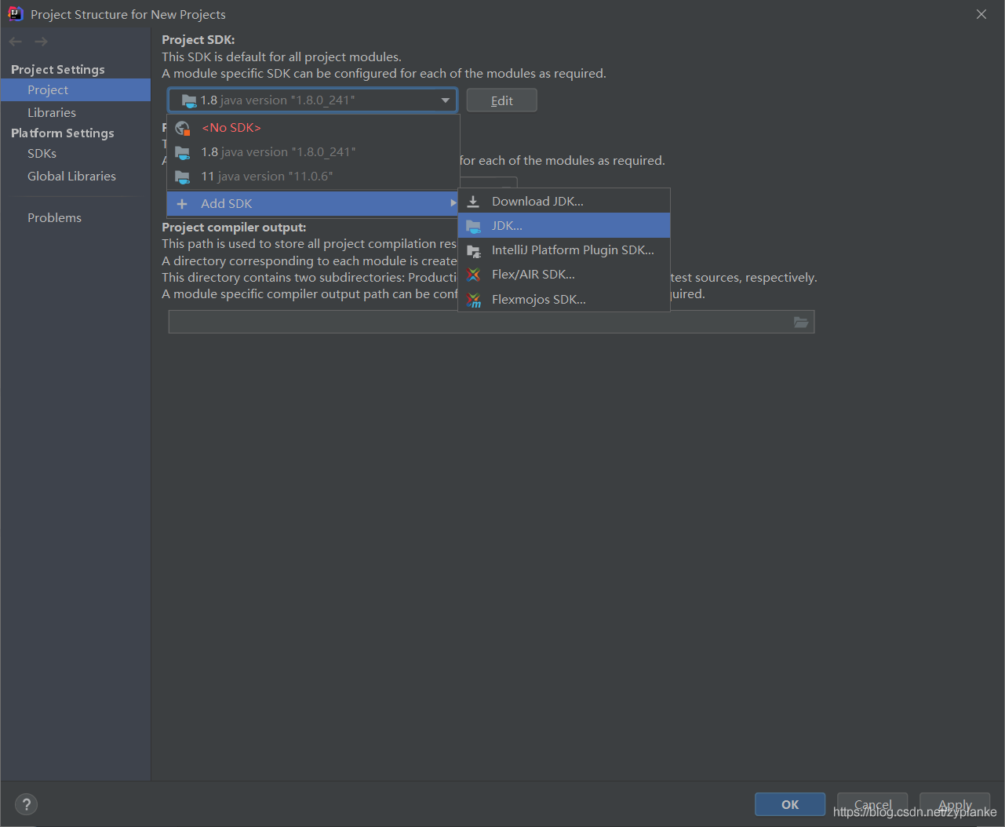The image size is (1005, 827).
Task: Click the IntelliJ Platform Plugin SDK icon
Action: pyautogui.click(x=474, y=250)
